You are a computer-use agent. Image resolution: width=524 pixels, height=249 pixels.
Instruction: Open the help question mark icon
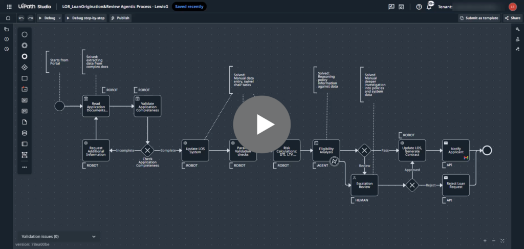pyautogui.click(x=419, y=7)
